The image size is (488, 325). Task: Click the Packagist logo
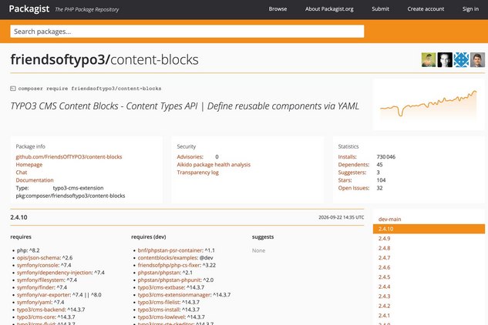[29, 8]
